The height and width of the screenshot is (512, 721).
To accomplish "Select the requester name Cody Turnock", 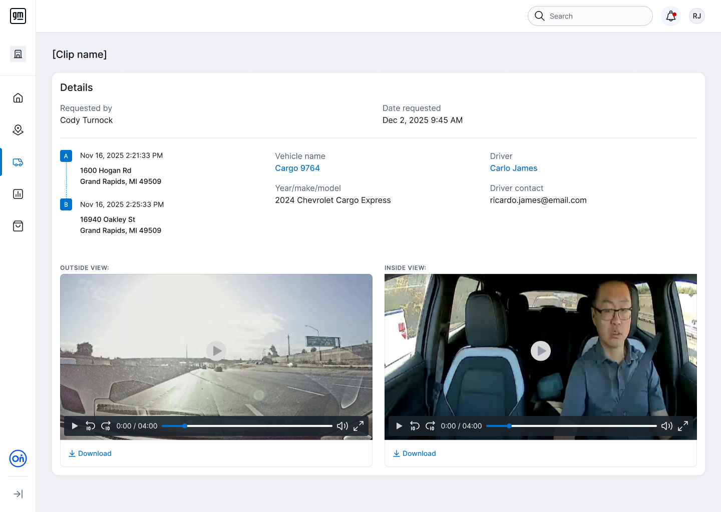I will [86, 120].
